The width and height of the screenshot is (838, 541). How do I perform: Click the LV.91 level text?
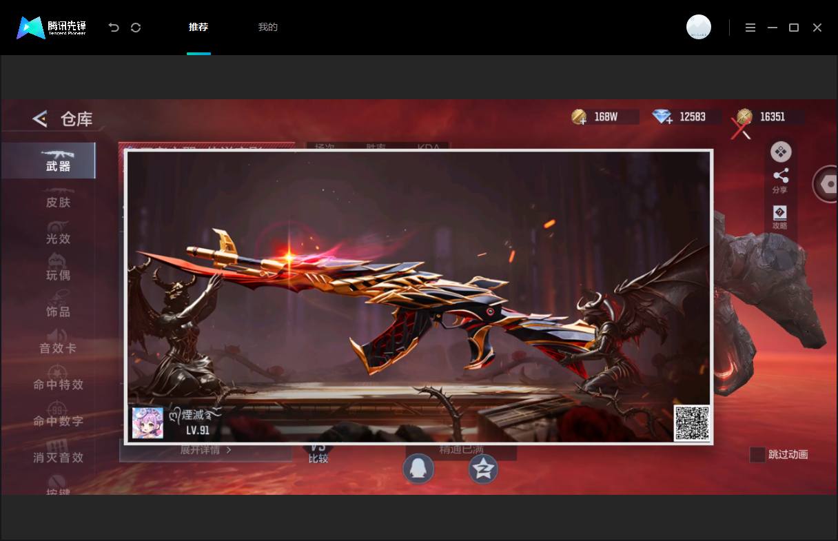click(198, 430)
